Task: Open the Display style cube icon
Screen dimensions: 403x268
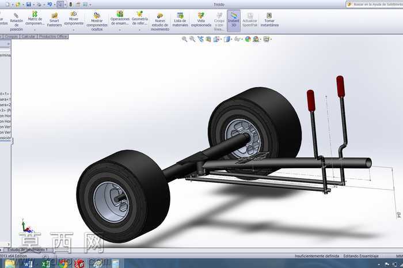Action: (227, 39)
